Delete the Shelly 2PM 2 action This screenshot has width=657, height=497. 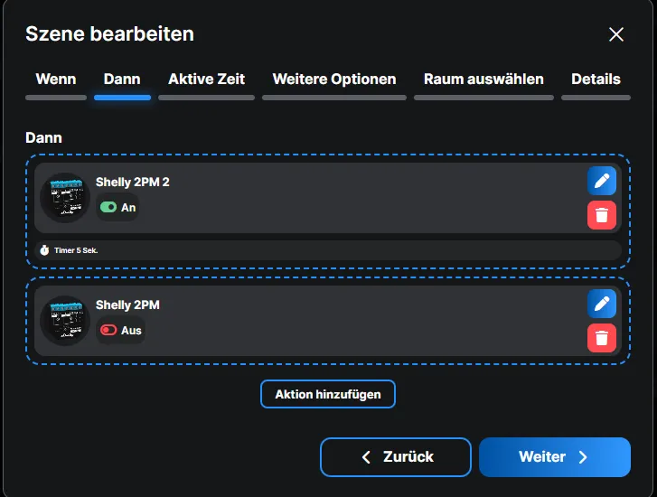[x=602, y=215]
